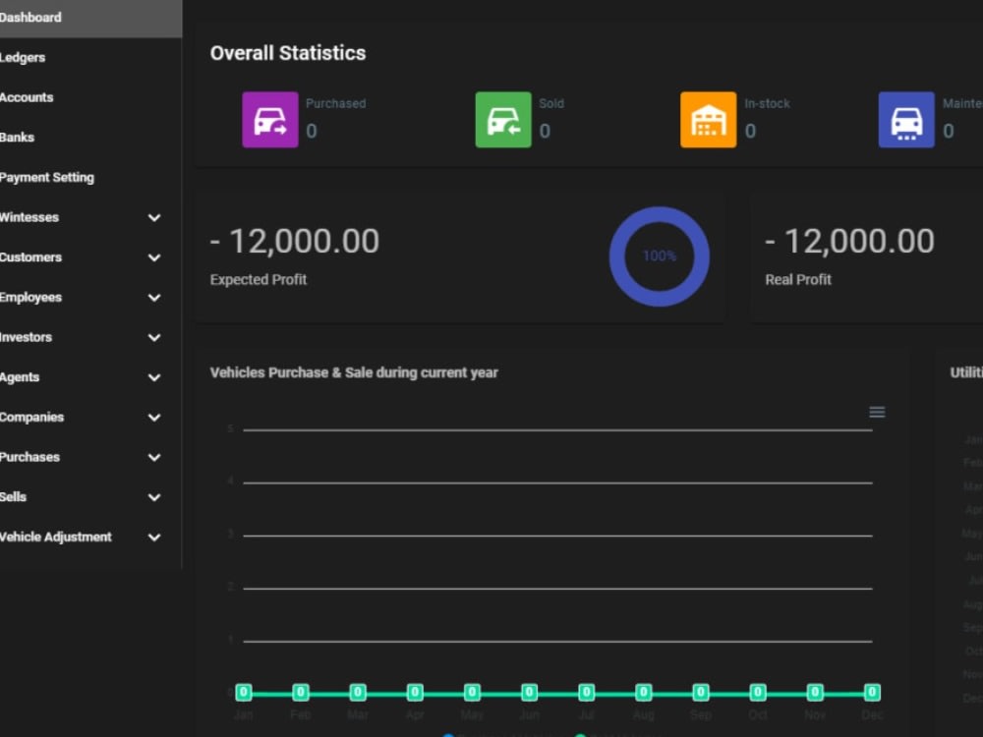
Task: Click the Sells sidebar label
Action: (13, 497)
